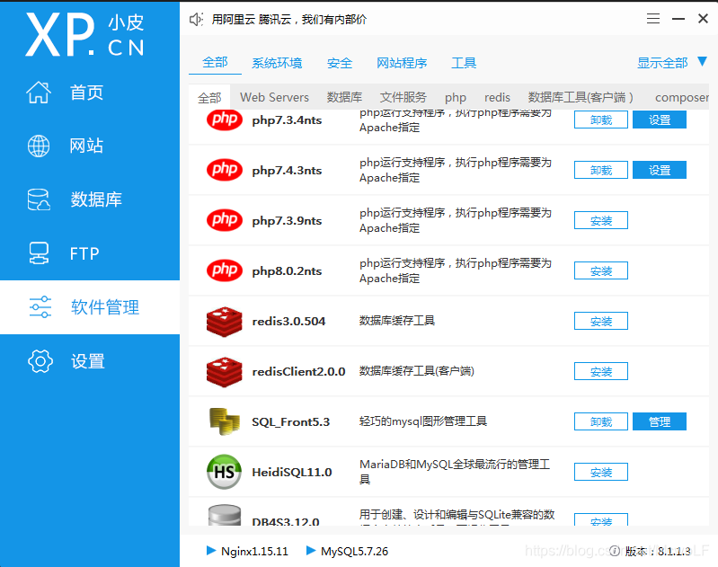The height and width of the screenshot is (567, 718).
Task: Select the 数据库工具(客户端) sub-tab
Action: (x=581, y=97)
